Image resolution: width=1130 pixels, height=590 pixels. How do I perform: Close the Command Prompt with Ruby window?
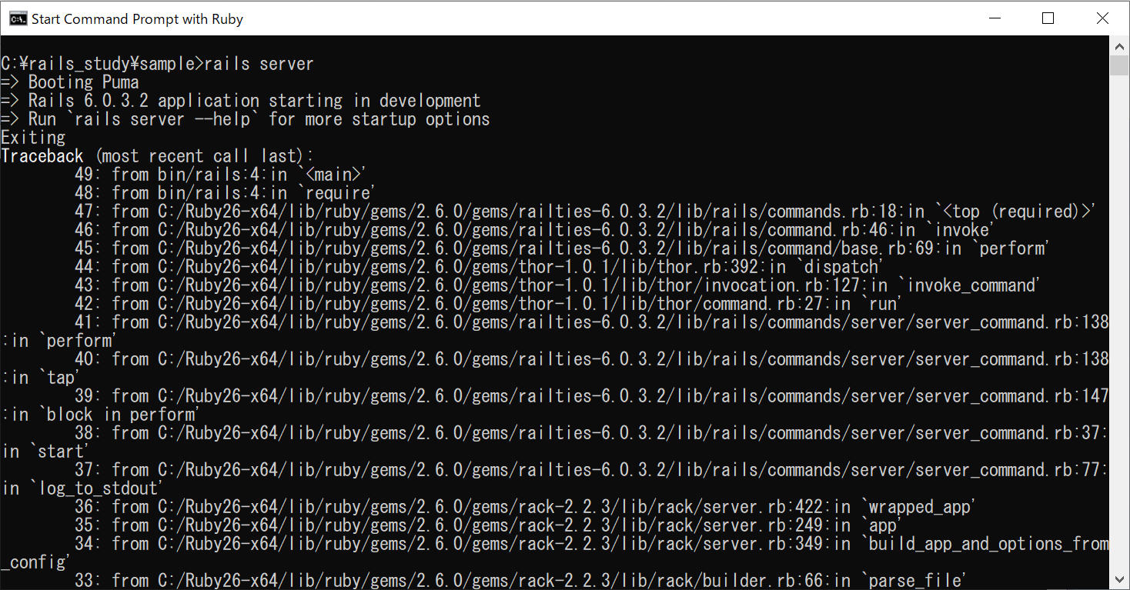(x=1102, y=18)
